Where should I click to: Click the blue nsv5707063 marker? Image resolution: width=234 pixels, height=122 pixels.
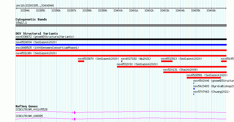point(194,94)
